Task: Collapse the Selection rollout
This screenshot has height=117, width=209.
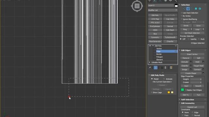Action: coord(180,5)
